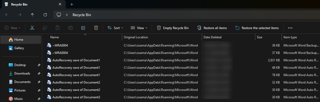Click the Cut scissors icon
320x102 pixels.
coord(32,28)
